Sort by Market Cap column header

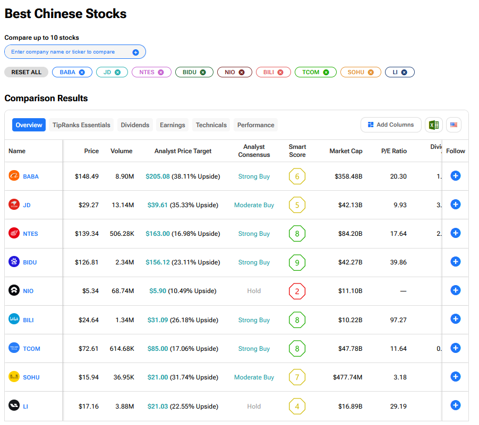tap(346, 151)
